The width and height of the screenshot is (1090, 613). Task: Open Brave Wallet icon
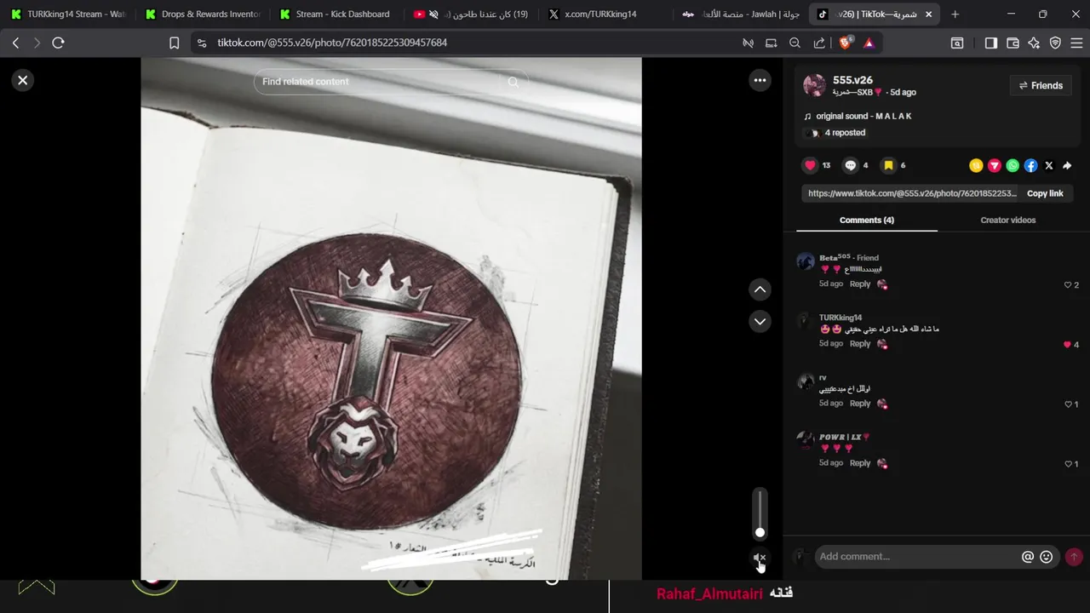click(x=1013, y=43)
